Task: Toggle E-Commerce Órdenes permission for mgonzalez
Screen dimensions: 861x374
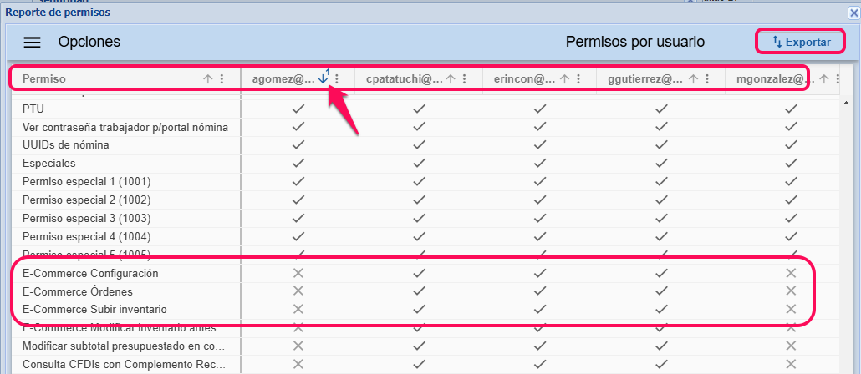Action: pos(791,291)
